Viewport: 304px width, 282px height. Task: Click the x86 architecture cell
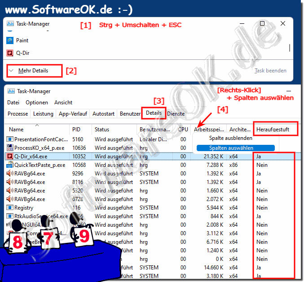pos(233,165)
